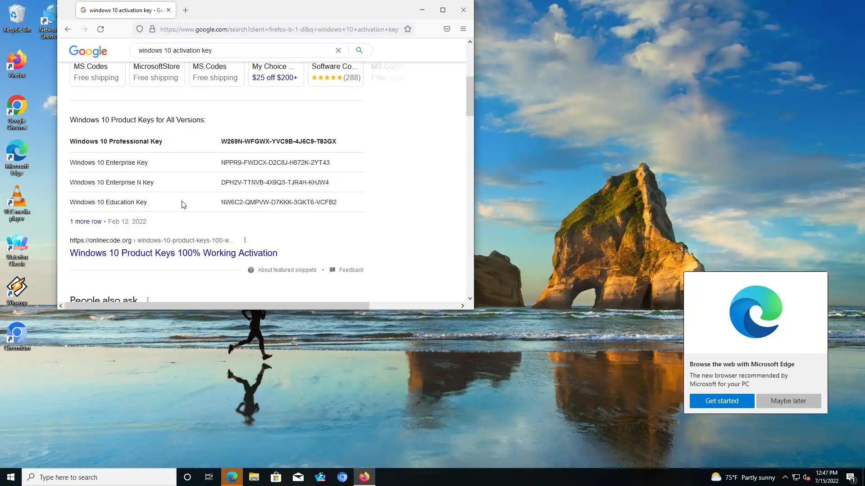Image resolution: width=865 pixels, height=486 pixels.
Task: Click the Firefox reload page icon
Action: coord(100,29)
